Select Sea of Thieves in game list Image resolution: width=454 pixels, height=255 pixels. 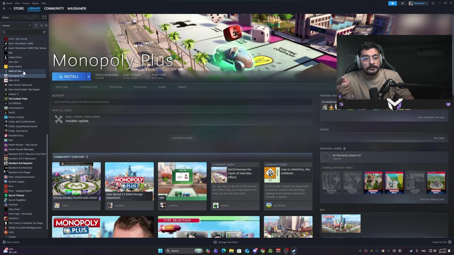[16, 195]
